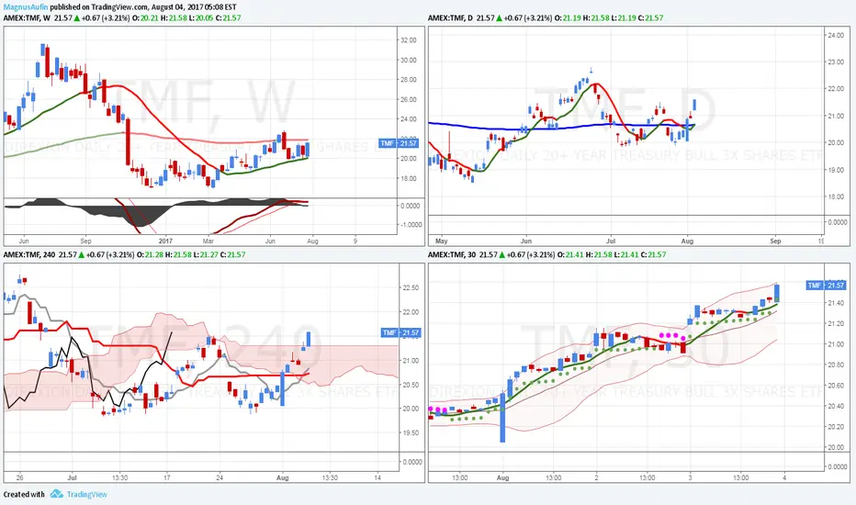Click the 20.20 price axis label on 30-minute chart
This screenshot has width=856, height=505.
click(x=837, y=427)
